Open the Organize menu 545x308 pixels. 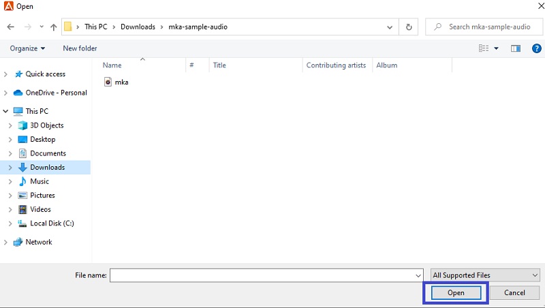coord(27,48)
